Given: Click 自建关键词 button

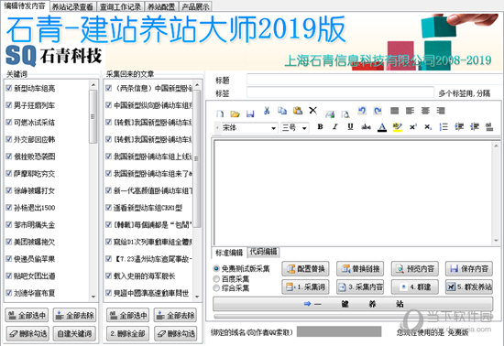Looking at the screenshot, I should point(74,334).
